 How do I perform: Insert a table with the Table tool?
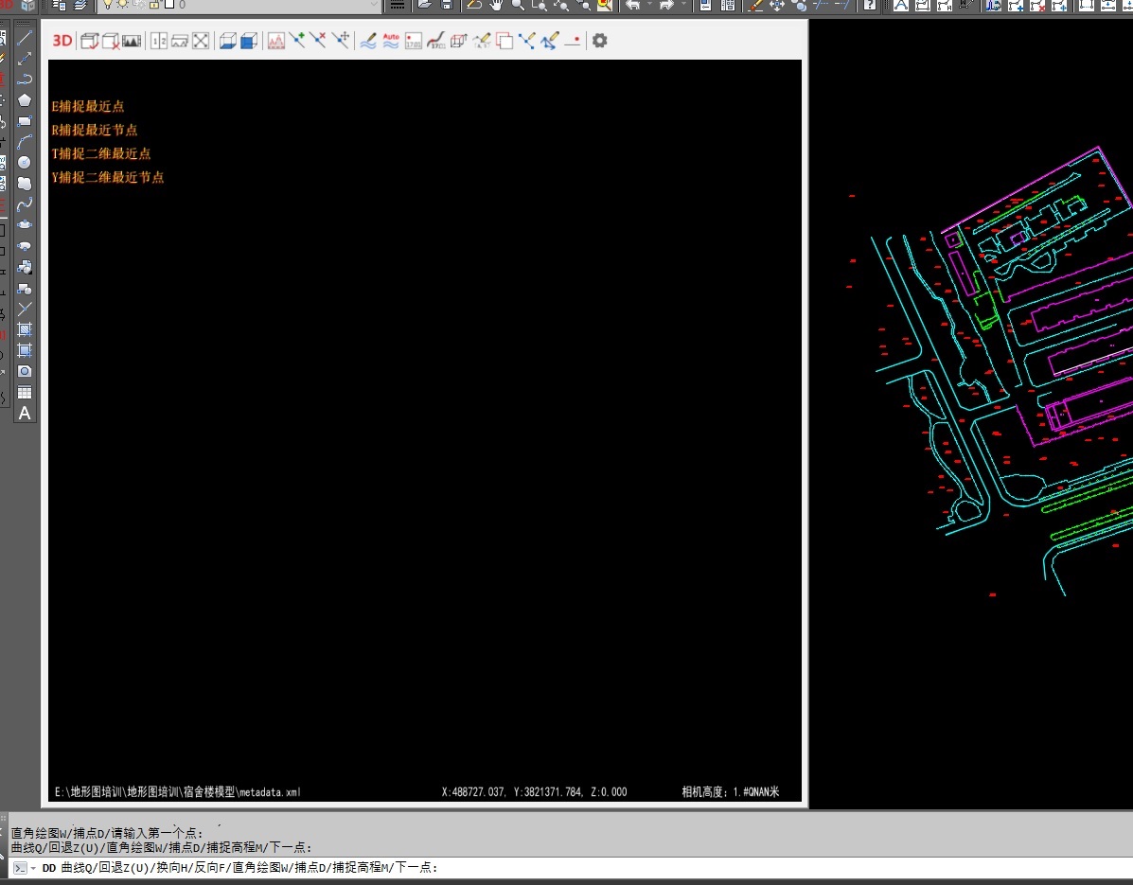coord(26,393)
